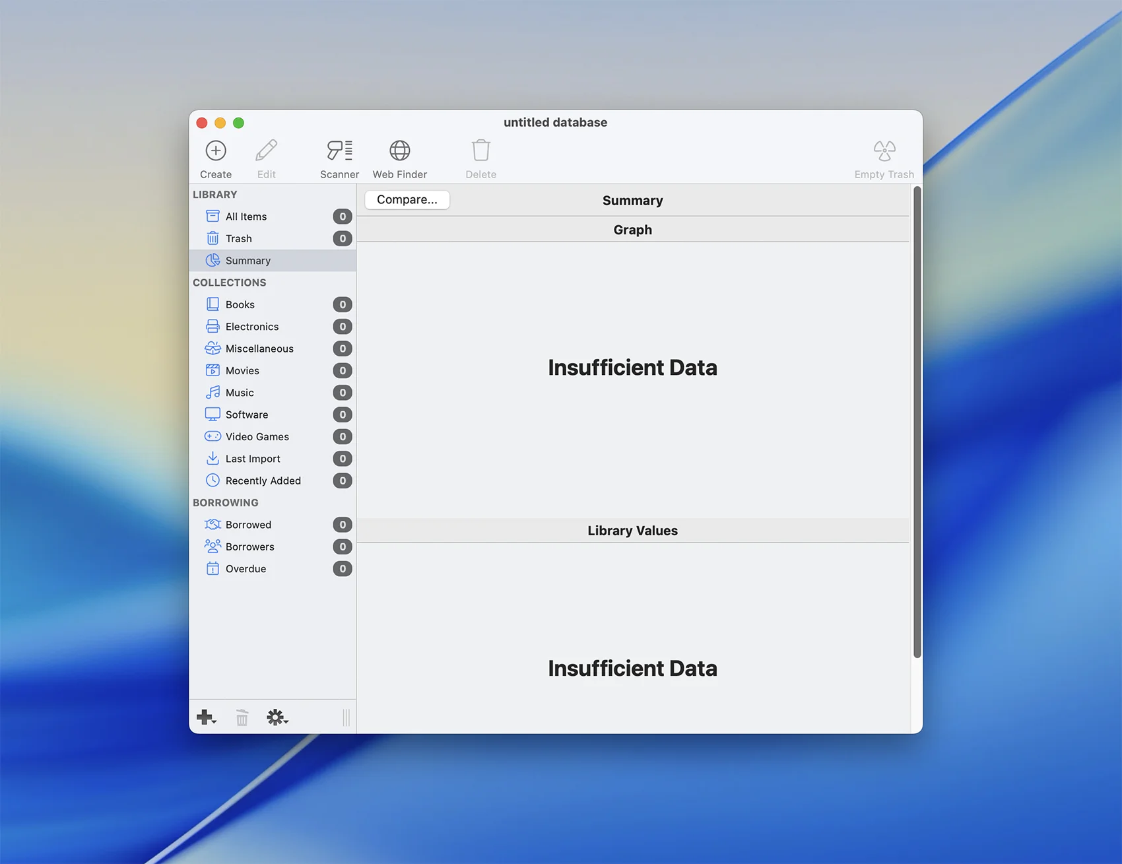Click the vertical scrollbar in Summary pane
This screenshot has width=1122, height=864.
point(917,422)
